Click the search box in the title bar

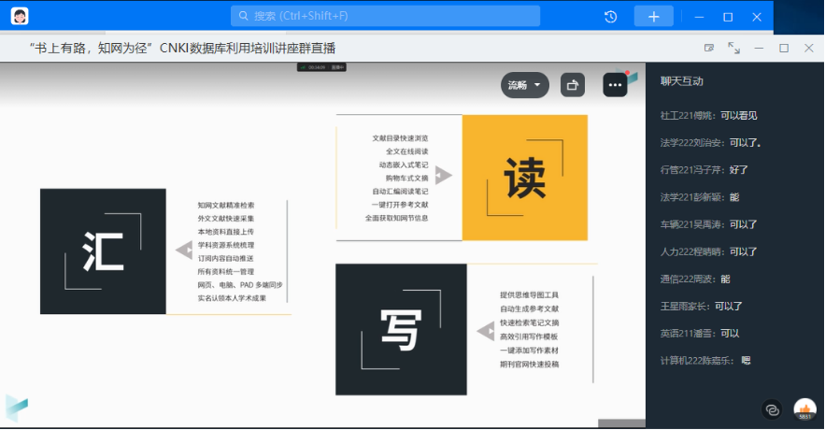[385, 16]
